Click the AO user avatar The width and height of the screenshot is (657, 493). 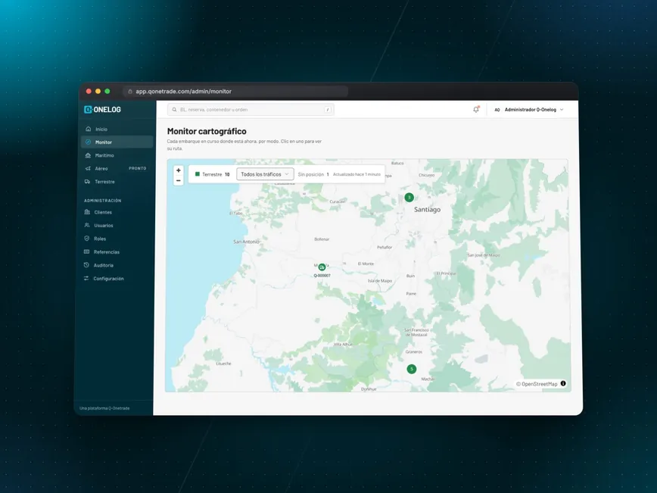(497, 110)
